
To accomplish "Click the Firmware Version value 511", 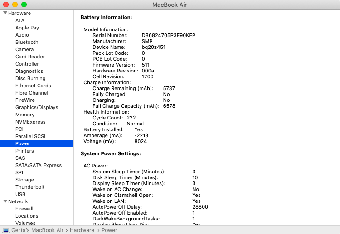I will point(146,65).
